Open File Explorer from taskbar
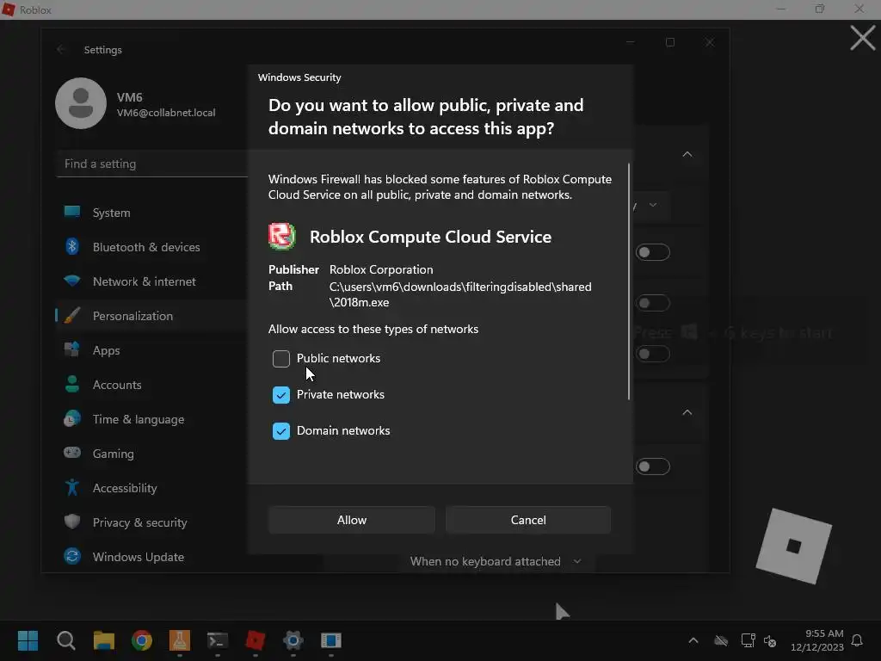881x661 pixels. [104, 640]
